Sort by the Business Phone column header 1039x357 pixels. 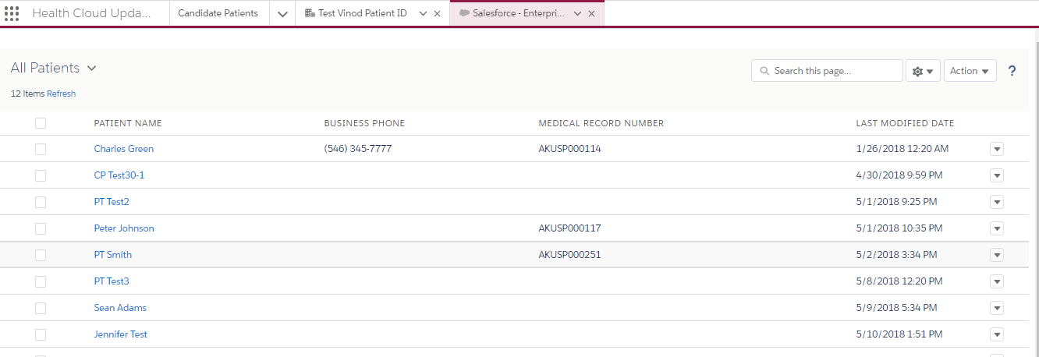click(364, 123)
